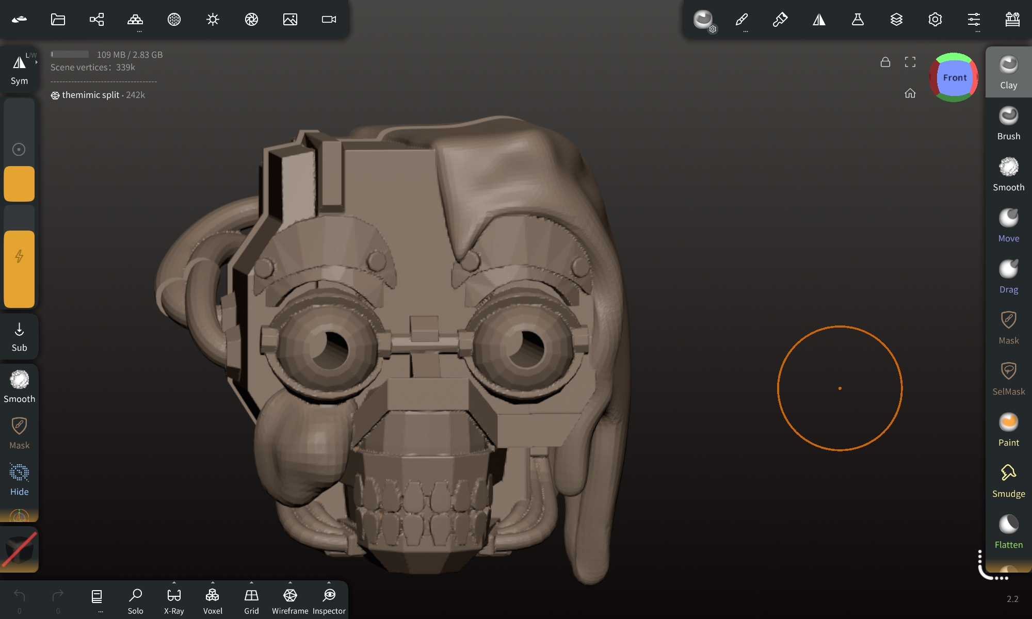Toggle Solo mode

point(135,601)
